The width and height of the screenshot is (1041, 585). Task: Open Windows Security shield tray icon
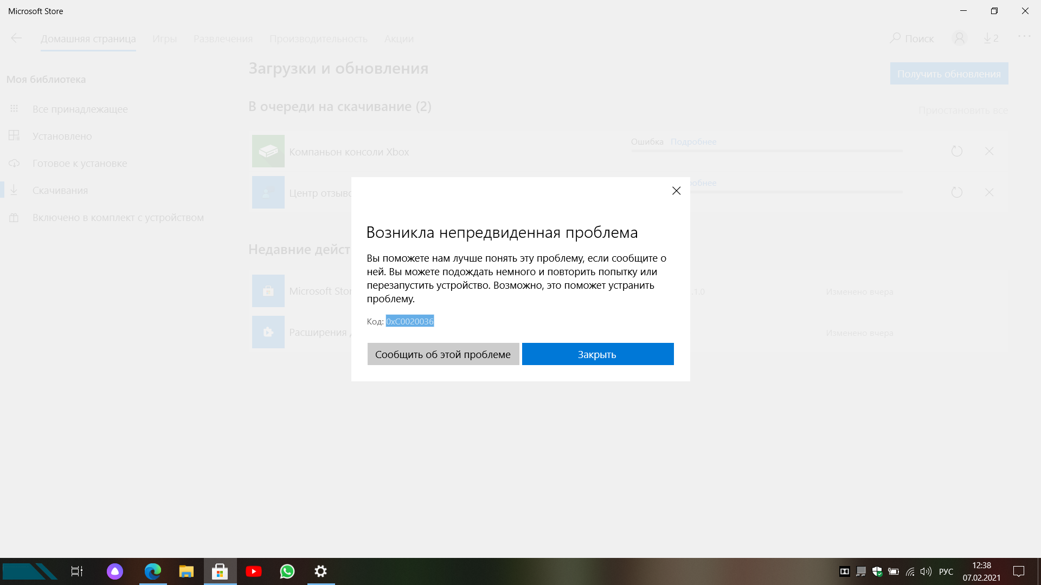[877, 571]
